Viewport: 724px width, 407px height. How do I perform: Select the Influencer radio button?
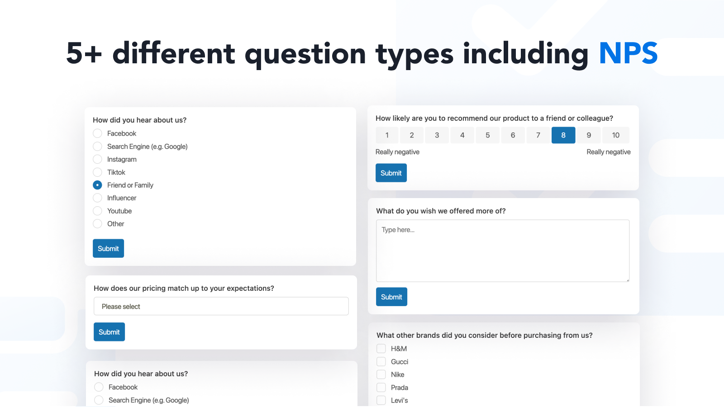coord(97,198)
